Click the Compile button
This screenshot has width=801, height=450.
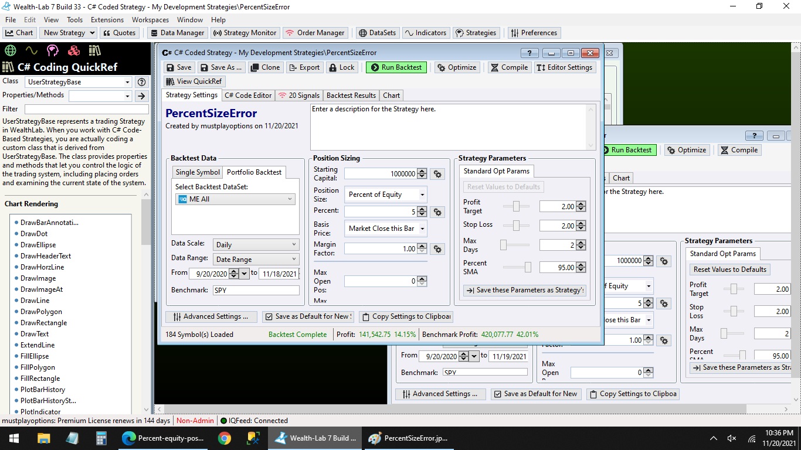click(509, 67)
